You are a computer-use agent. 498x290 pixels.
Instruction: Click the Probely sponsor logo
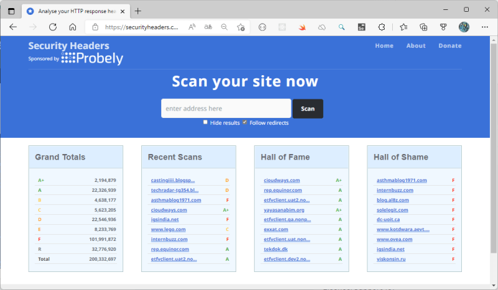coord(92,58)
